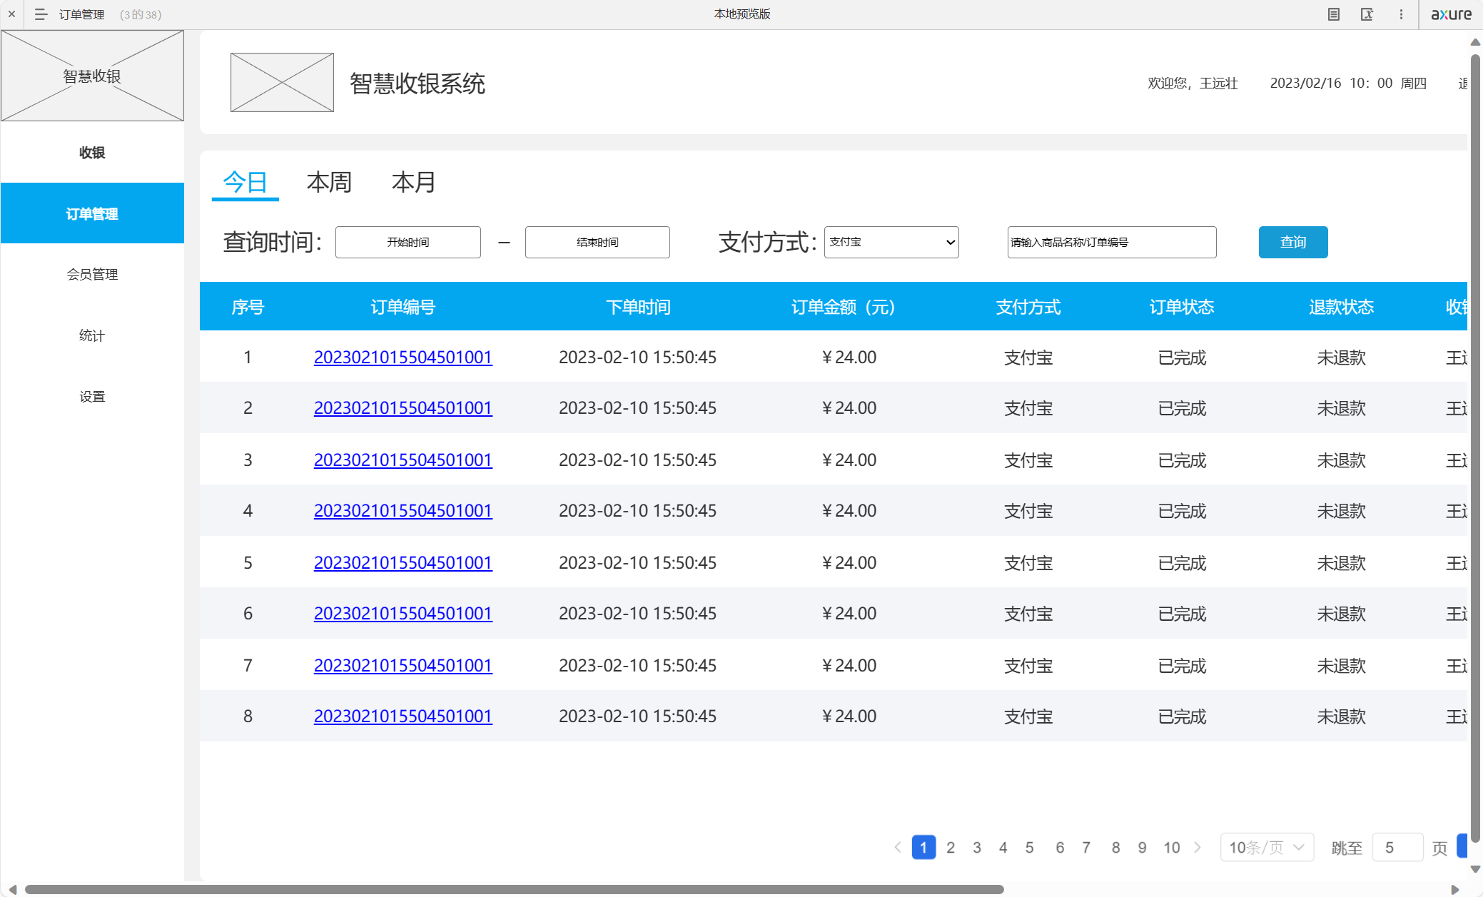The height and width of the screenshot is (897, 1483).
Task: Open order number link in row 6
Action: pyautogui.click(x=403, y=613)
